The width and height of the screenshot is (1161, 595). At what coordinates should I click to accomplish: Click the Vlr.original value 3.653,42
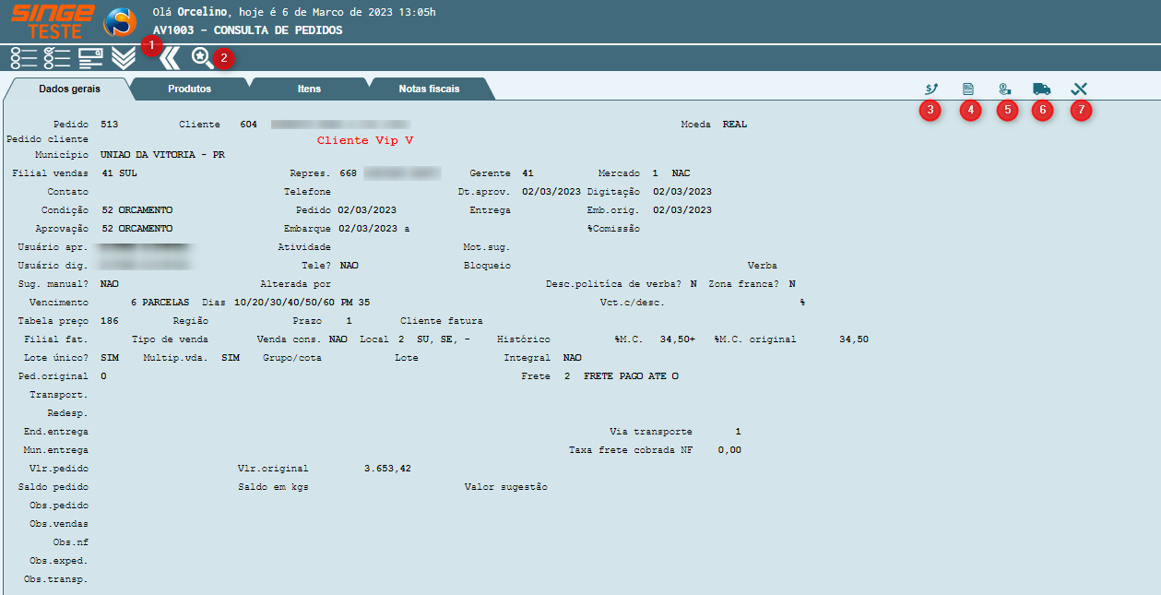(387, 469)
